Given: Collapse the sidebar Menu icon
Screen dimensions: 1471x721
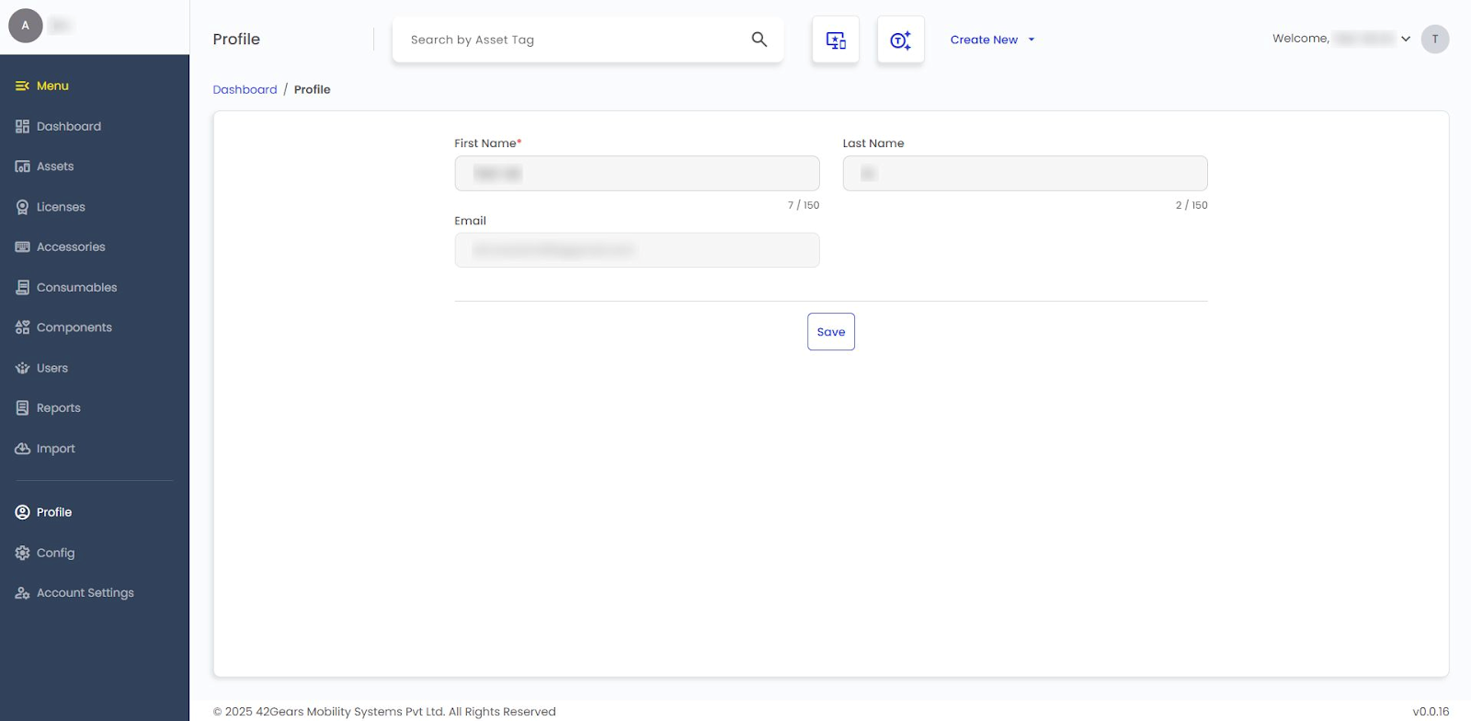Looking at the screenshot, I should (x=22, y=86).
